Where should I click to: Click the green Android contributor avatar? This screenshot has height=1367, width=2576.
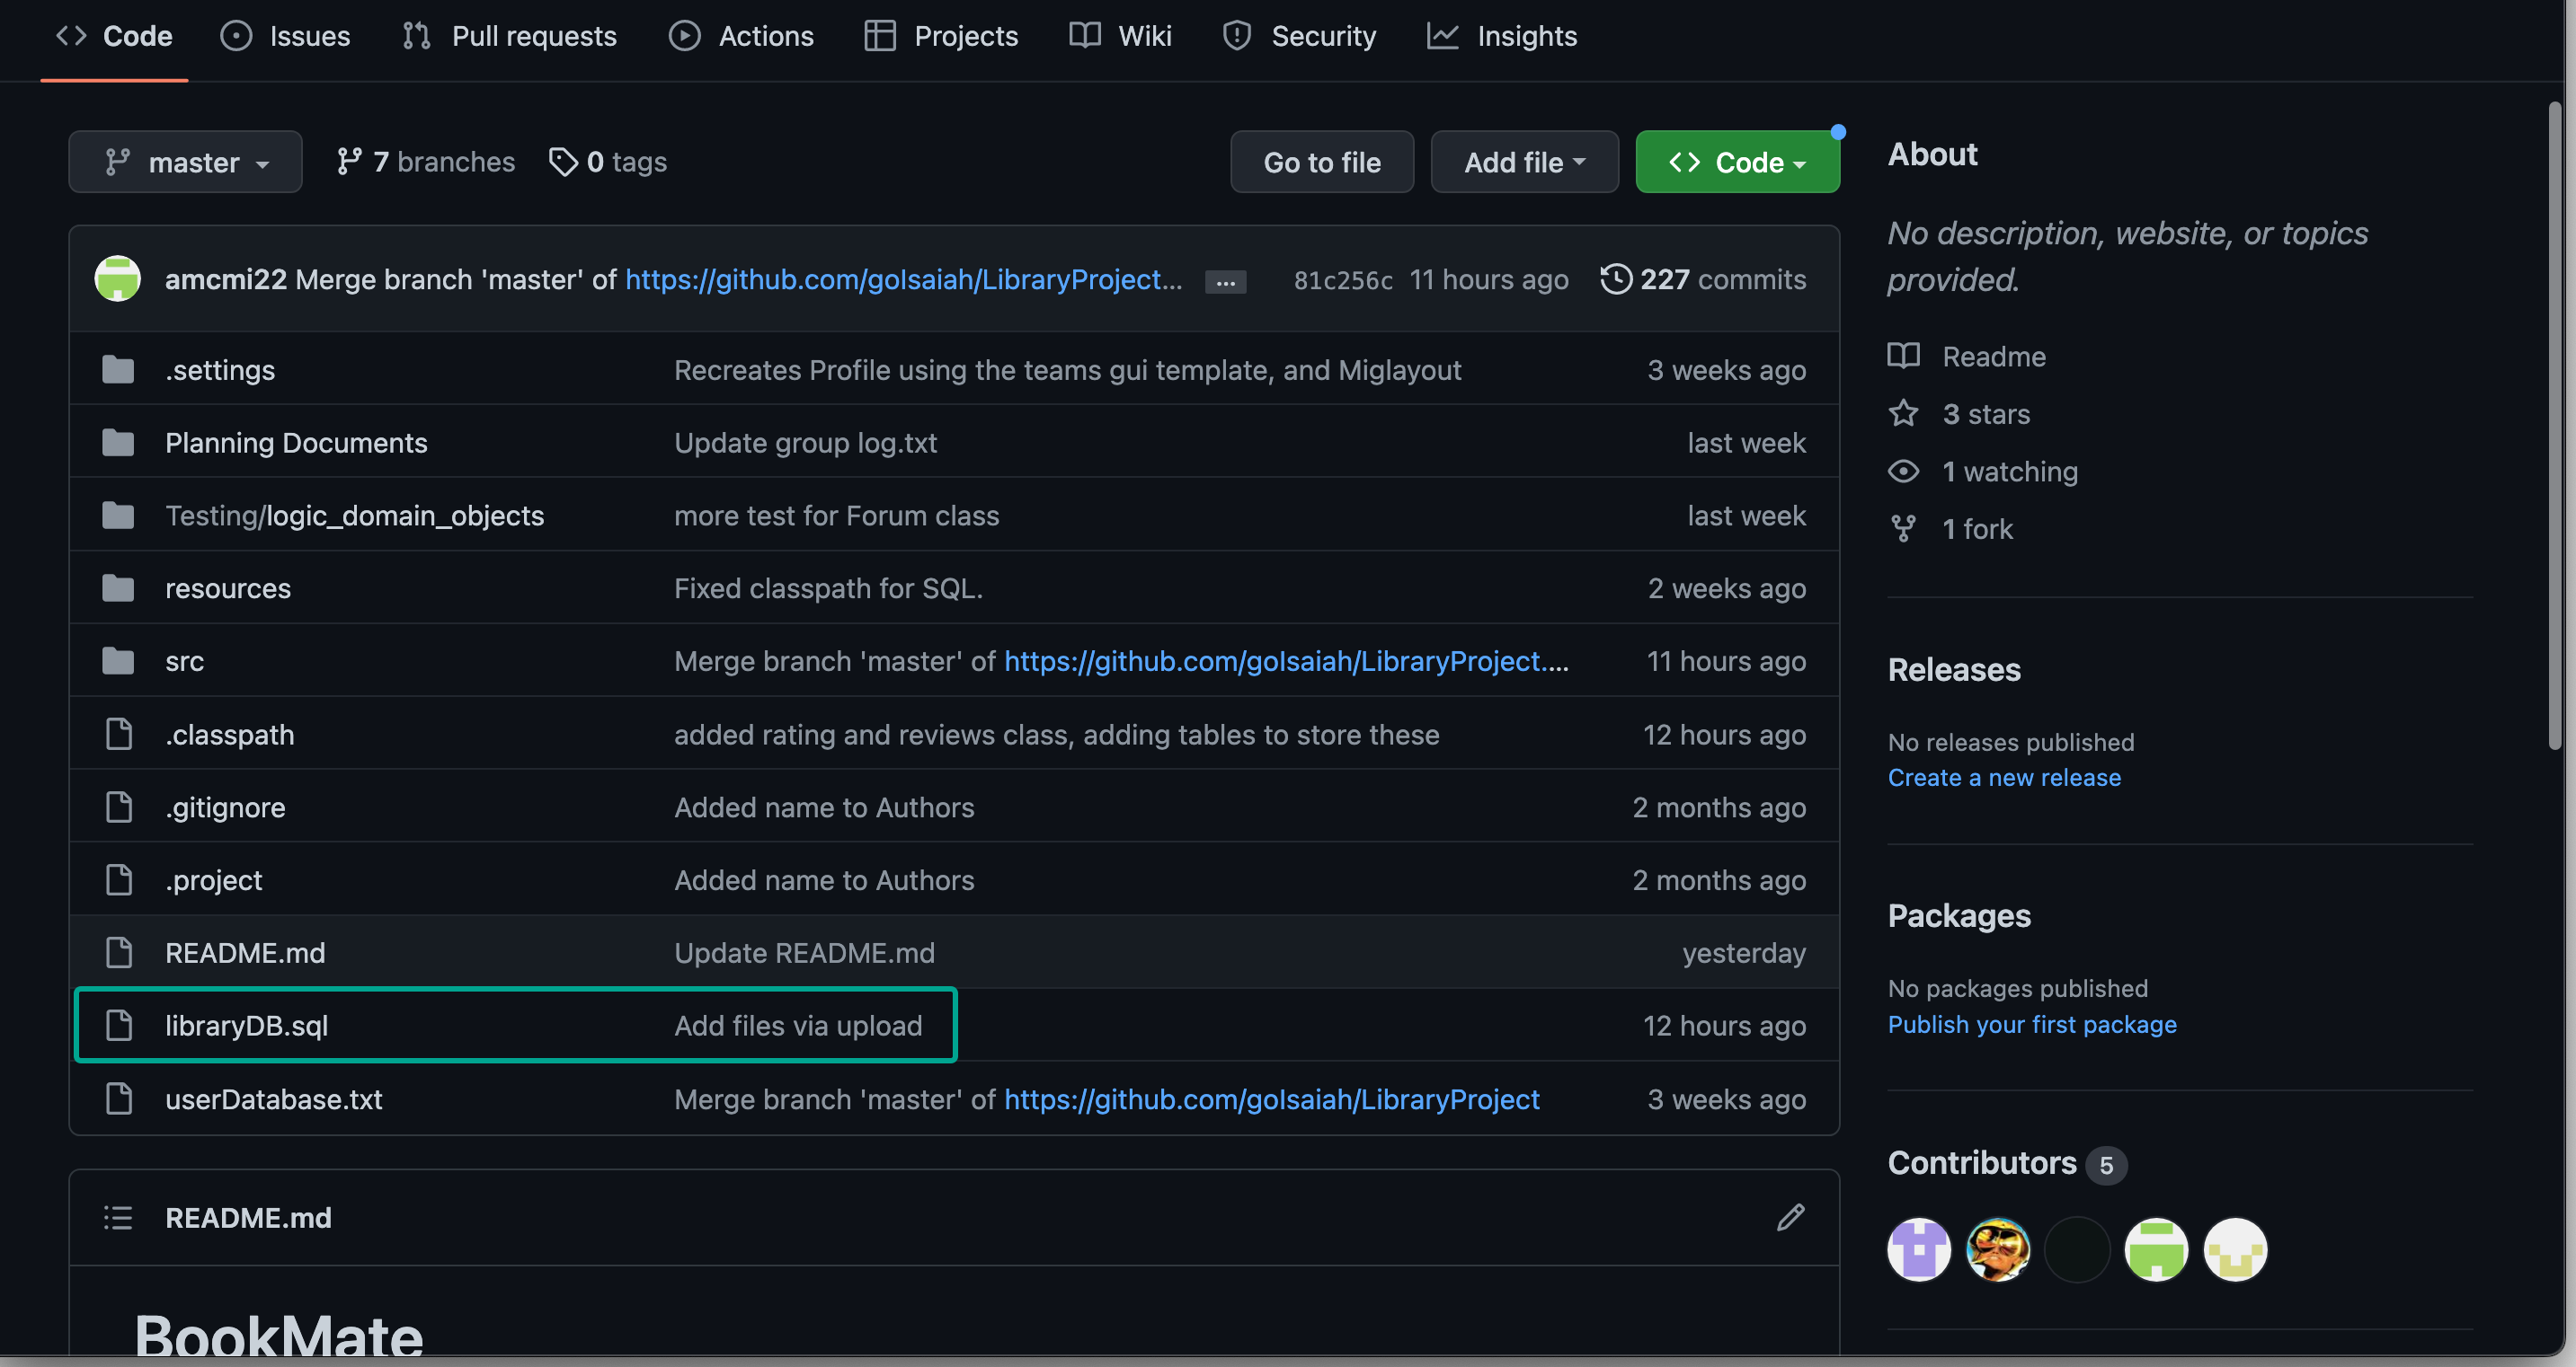2156,1249
